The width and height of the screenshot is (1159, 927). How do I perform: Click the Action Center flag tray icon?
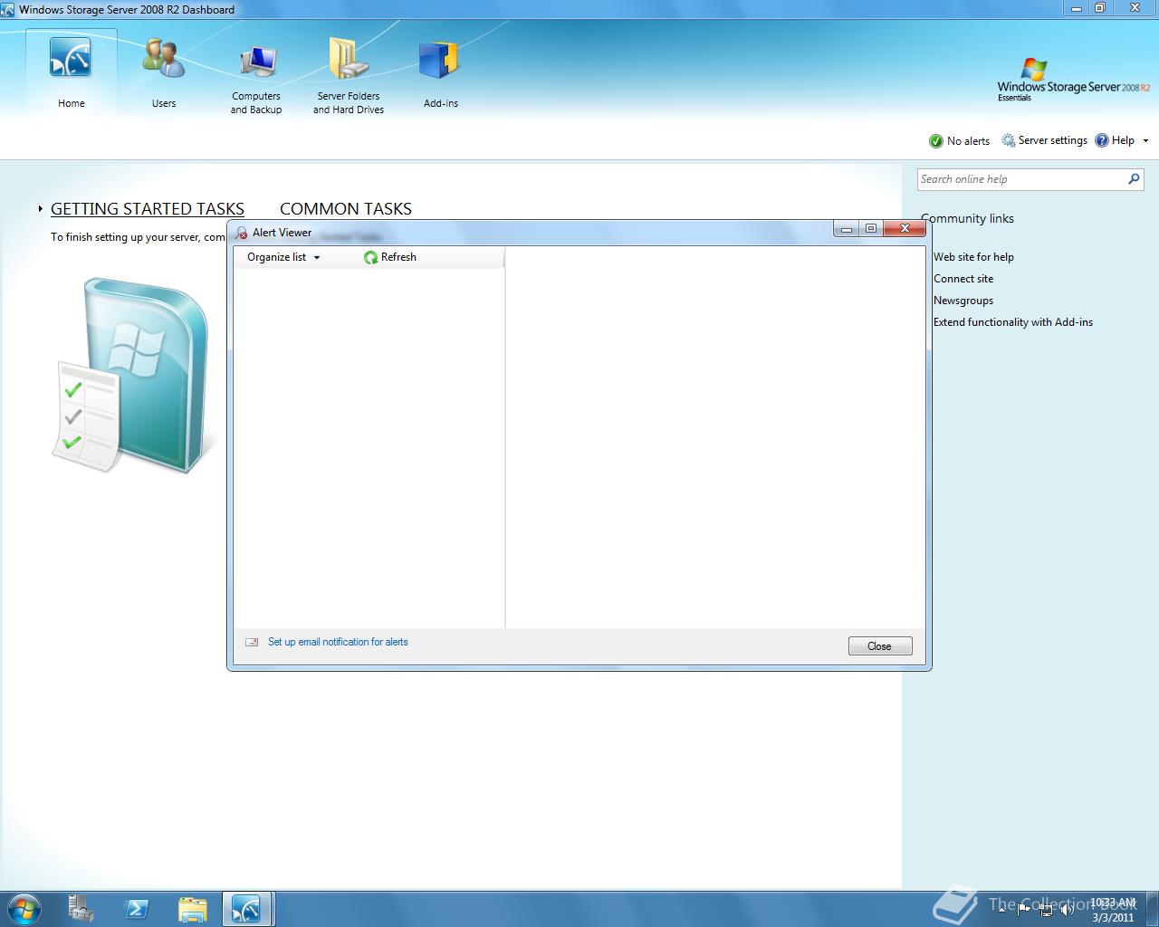1024,909
